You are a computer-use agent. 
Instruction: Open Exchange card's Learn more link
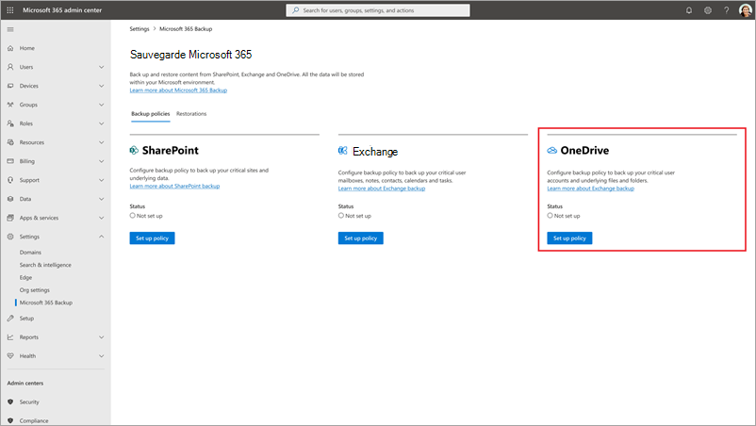pos(382,188)
